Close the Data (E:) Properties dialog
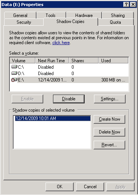138x195 pixels. click(133, 5)
